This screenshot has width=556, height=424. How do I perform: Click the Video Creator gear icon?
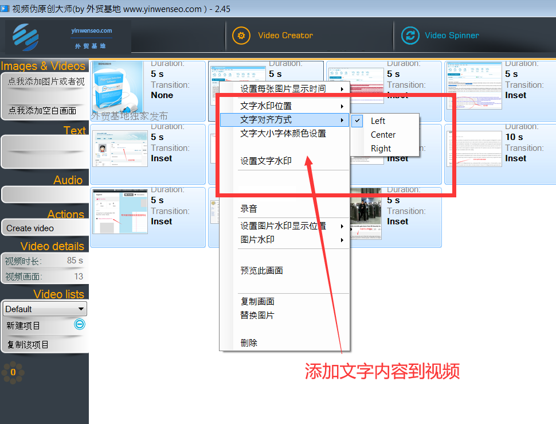pos(241,36)
